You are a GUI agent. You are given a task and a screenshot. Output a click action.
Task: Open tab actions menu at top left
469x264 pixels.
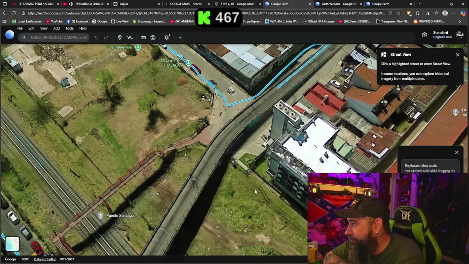point(5,4)
